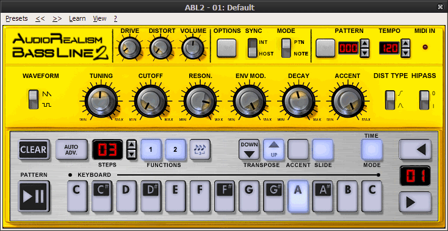Open the ? help menu
Image resolution: width=448 pixels, height=231 pixels.
point(115,18)
